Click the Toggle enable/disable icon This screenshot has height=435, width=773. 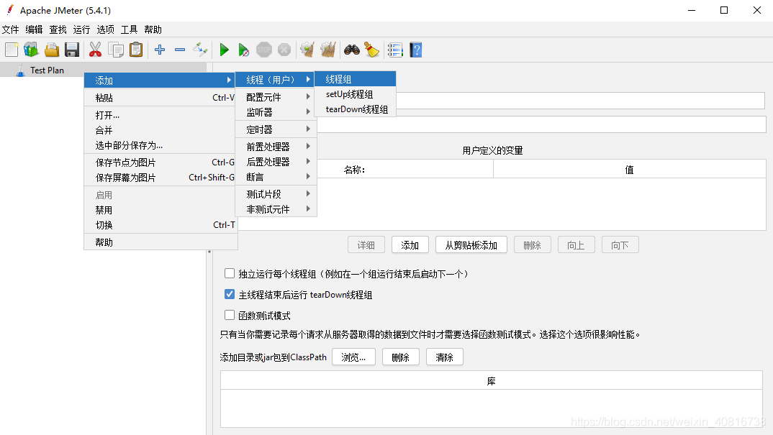200,50
